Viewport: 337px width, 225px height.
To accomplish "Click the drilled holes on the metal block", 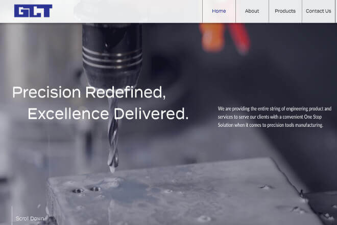I will point(86,190).
